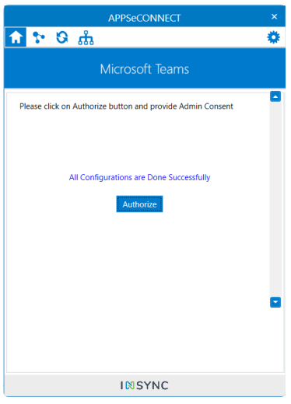This screenshot has width=291, height=404.
Task: Open the Home icon tab
Action: 16,37
